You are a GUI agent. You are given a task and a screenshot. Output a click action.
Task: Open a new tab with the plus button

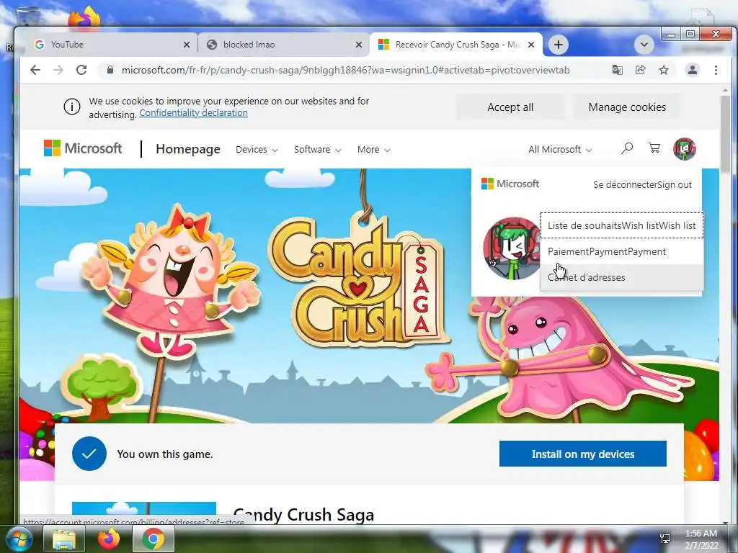(x=559, y=45)
